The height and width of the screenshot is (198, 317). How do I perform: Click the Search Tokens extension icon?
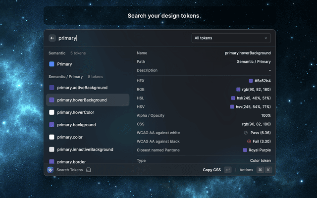[x=51, y=170]
